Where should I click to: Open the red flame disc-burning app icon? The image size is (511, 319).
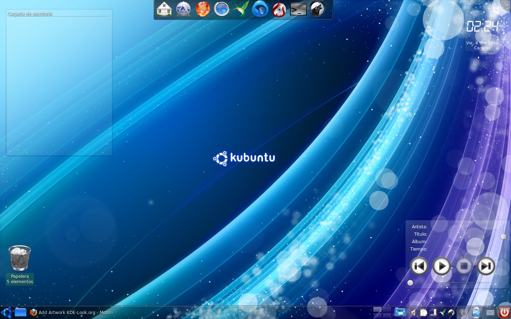pyautogui.click(x=279, y=9)
